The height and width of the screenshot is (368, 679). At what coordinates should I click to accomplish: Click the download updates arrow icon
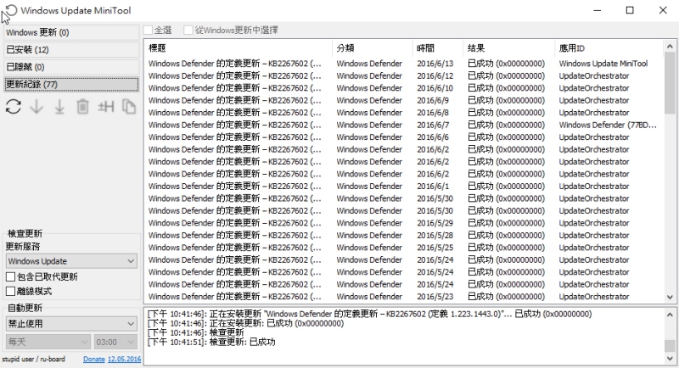36,106
